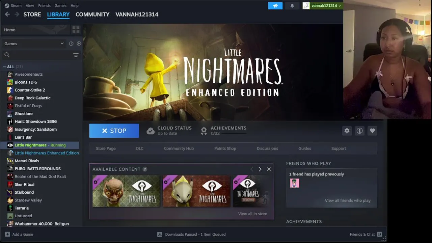Click the Home library button

[x=35, y=30]
